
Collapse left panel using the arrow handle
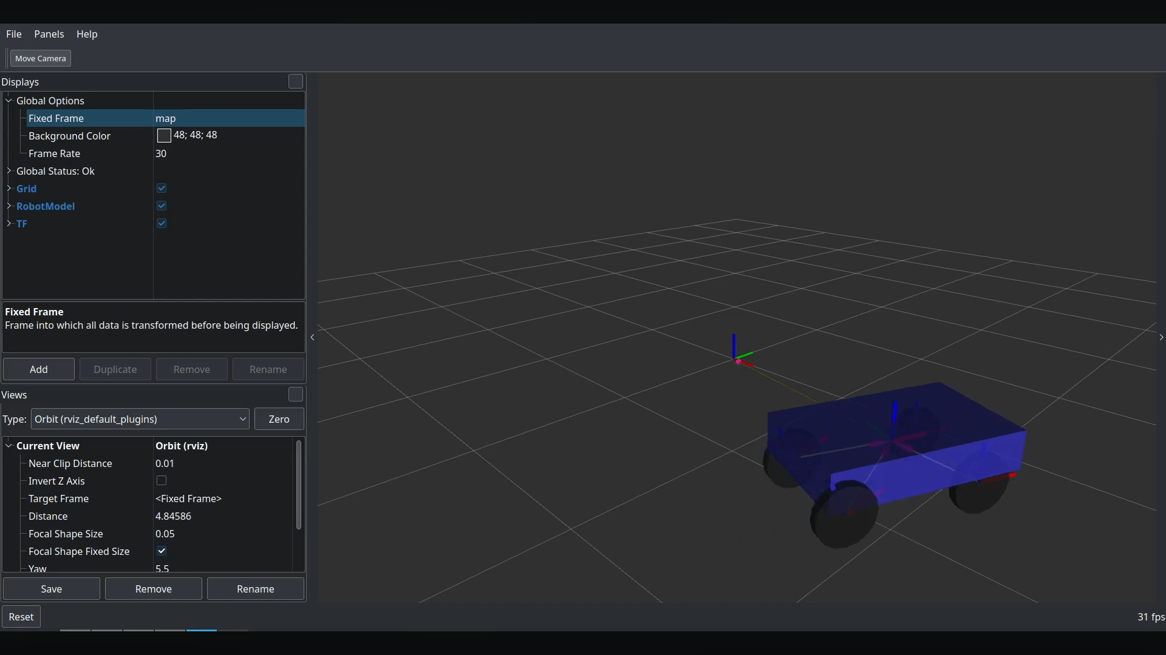pyautogui.click(x=312, y=337)
